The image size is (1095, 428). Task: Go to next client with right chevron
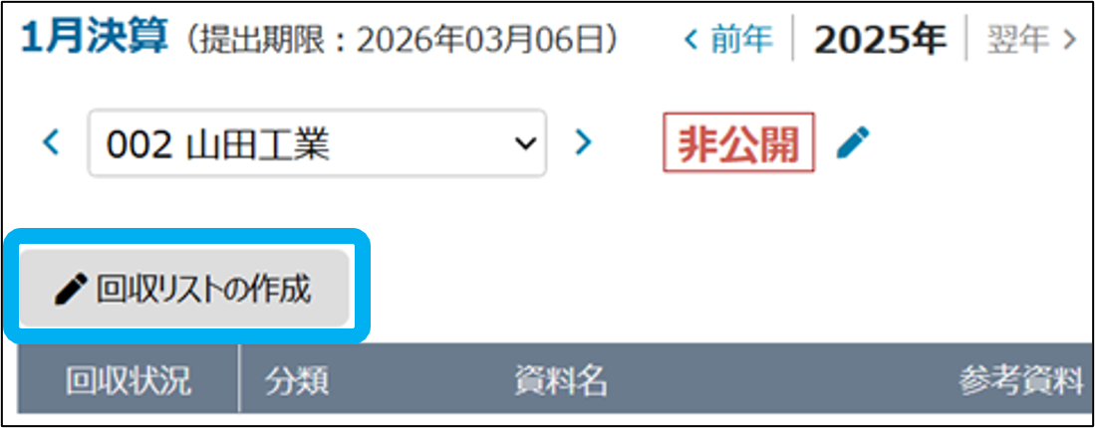coord(583,142)
